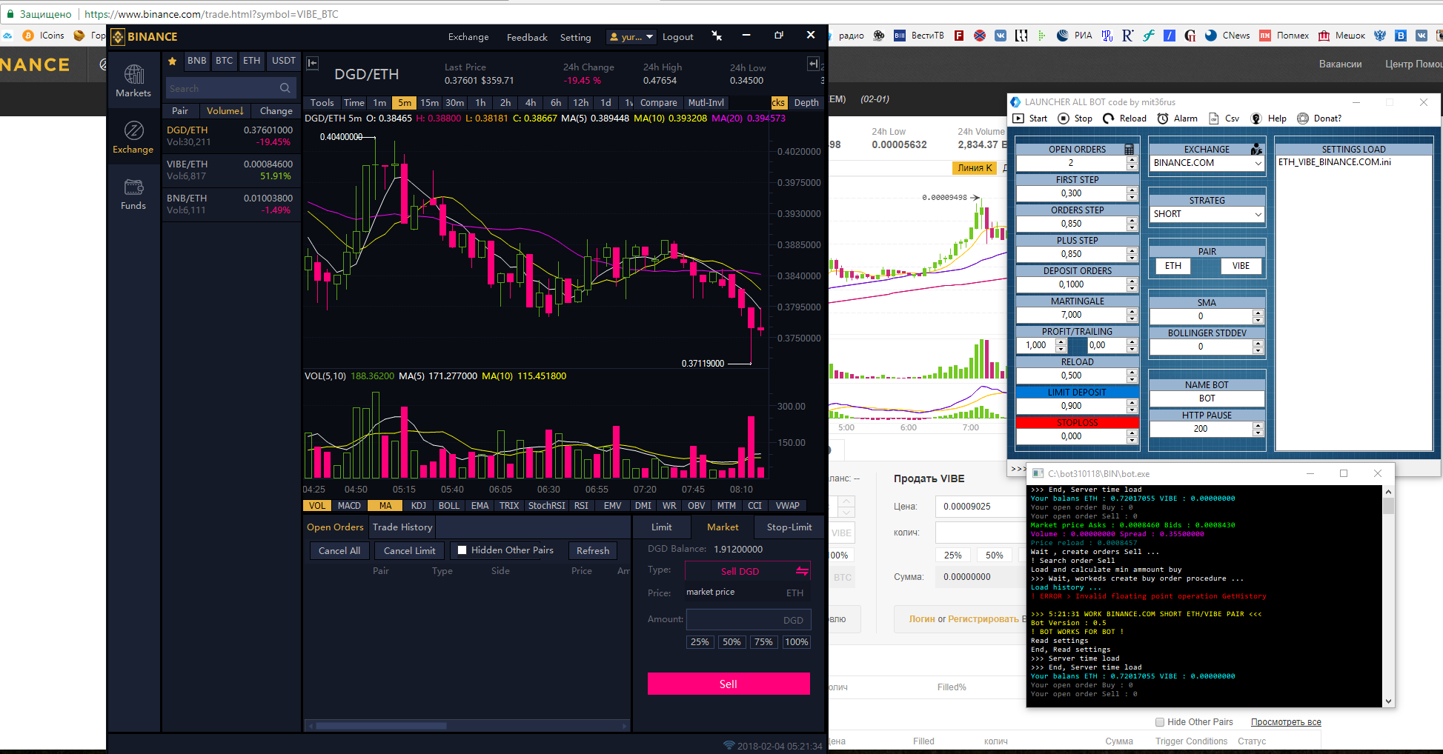Viewport: 1443px width, 754px height.
Task: Open Depth chart view
Action: point(806,103)
